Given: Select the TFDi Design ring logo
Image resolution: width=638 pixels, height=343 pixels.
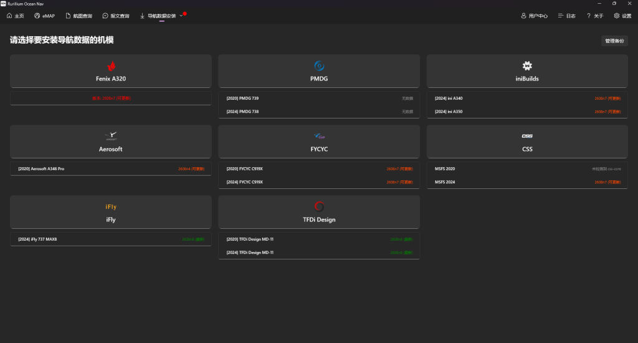Looking at the screenshot, I should (319, 206).
